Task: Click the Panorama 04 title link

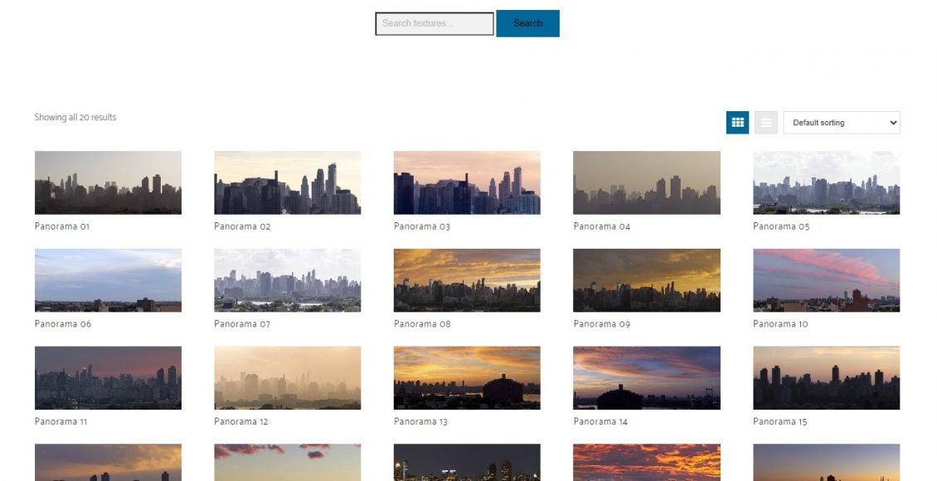Action: [601, 226]
